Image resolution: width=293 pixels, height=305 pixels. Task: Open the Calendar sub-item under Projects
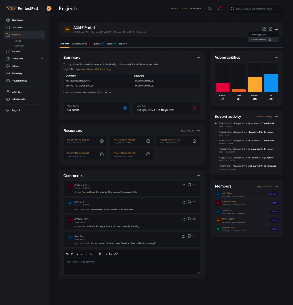pyautogui.click(x=19, y=46)
